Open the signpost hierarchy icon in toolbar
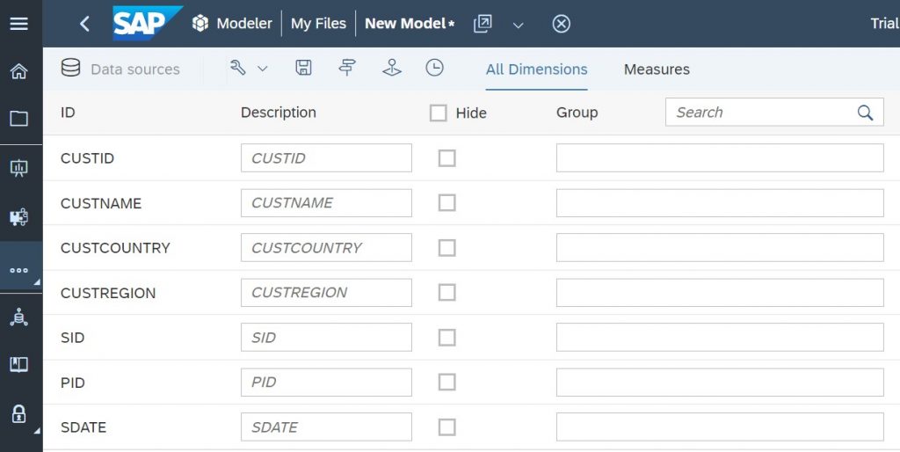This screenshot has width=900, height=452. [346, 68]
